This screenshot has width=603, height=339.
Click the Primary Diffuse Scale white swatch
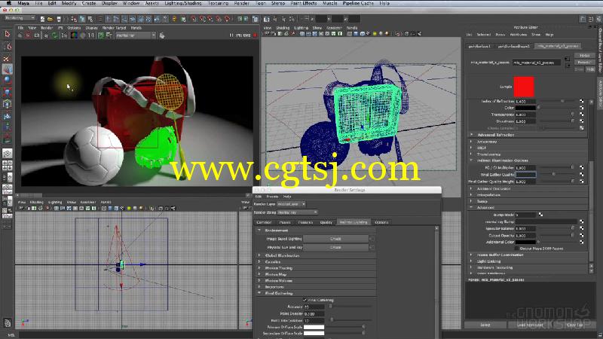(x=314, y=327)
